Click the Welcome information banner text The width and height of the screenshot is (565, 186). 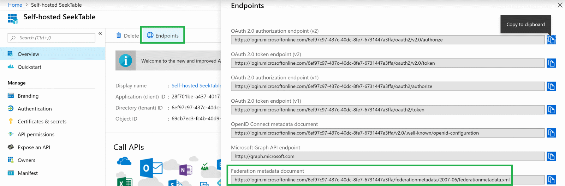tap(181, 61)
